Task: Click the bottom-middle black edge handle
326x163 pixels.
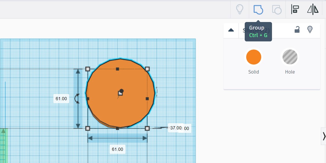Action: pos(118,128)
